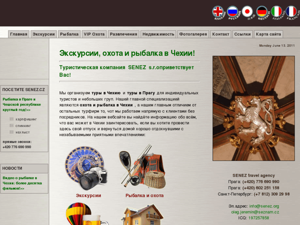Open the нахлыст sidebar link
Viewport: 300px width, 225px height.
point(23,133)
